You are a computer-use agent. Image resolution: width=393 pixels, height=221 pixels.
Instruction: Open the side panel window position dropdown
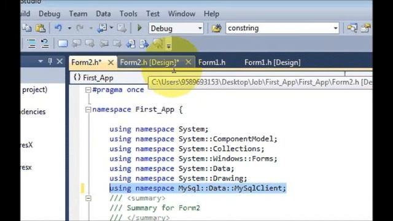[x=41, y=61]
